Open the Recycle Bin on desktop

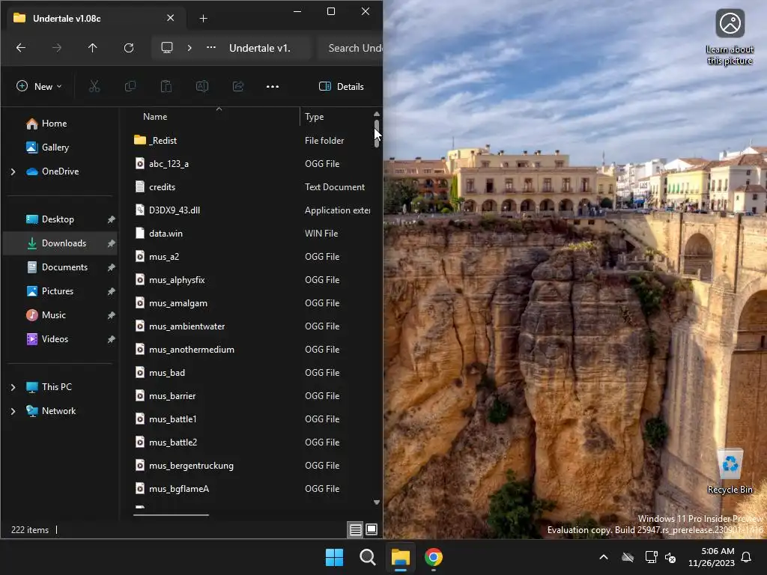point(730,472)
